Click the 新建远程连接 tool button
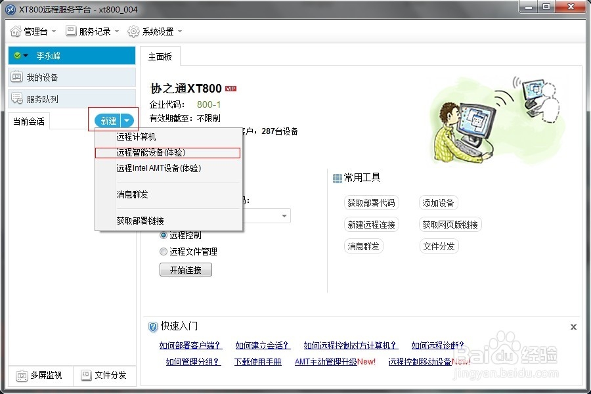This screenshot has height=394, width=591. point(371,225)
